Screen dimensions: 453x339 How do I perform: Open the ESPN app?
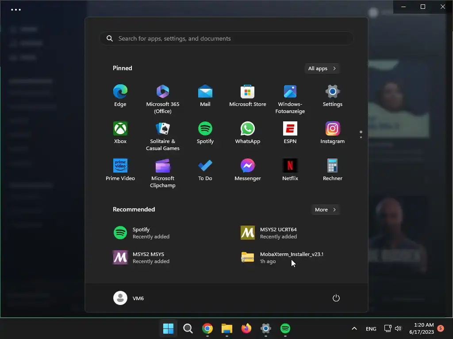coord(290,133)
